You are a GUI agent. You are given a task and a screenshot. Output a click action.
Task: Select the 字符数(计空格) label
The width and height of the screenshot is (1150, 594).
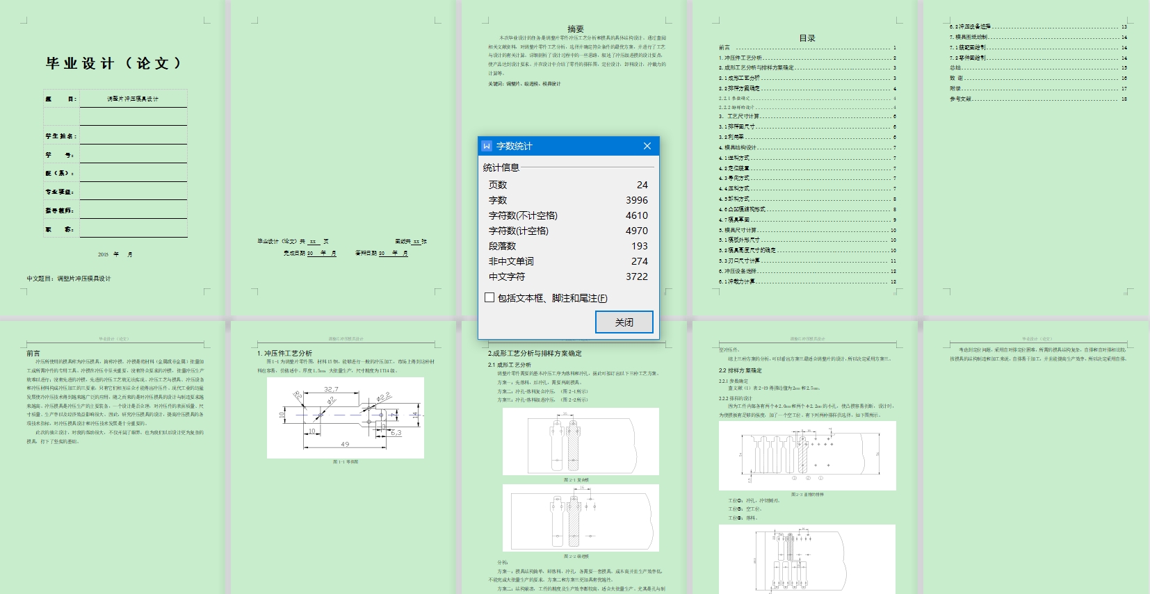coord(519,231)
